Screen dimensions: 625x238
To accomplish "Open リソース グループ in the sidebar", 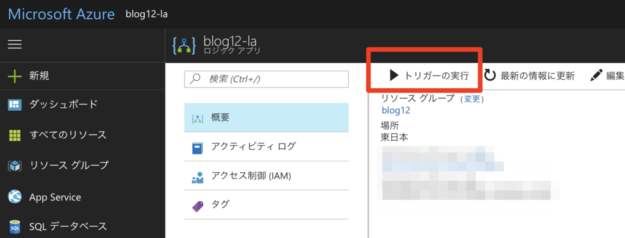I will coord(82,166).
